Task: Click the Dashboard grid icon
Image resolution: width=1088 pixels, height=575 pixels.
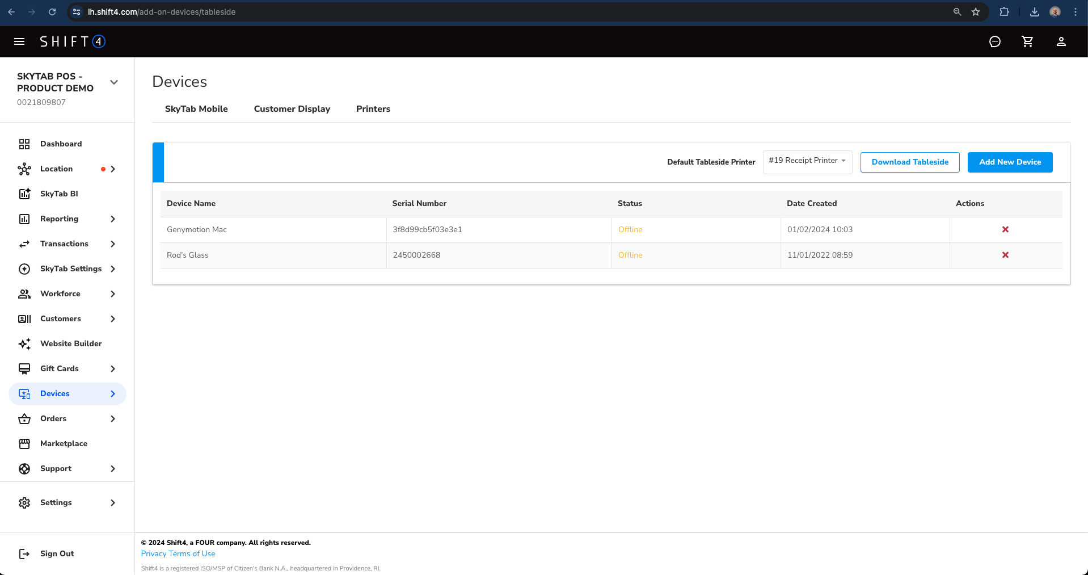Action: 24,144
